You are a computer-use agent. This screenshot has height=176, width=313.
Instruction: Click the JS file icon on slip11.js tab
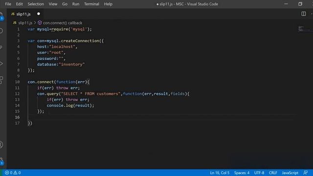(13, 14)
